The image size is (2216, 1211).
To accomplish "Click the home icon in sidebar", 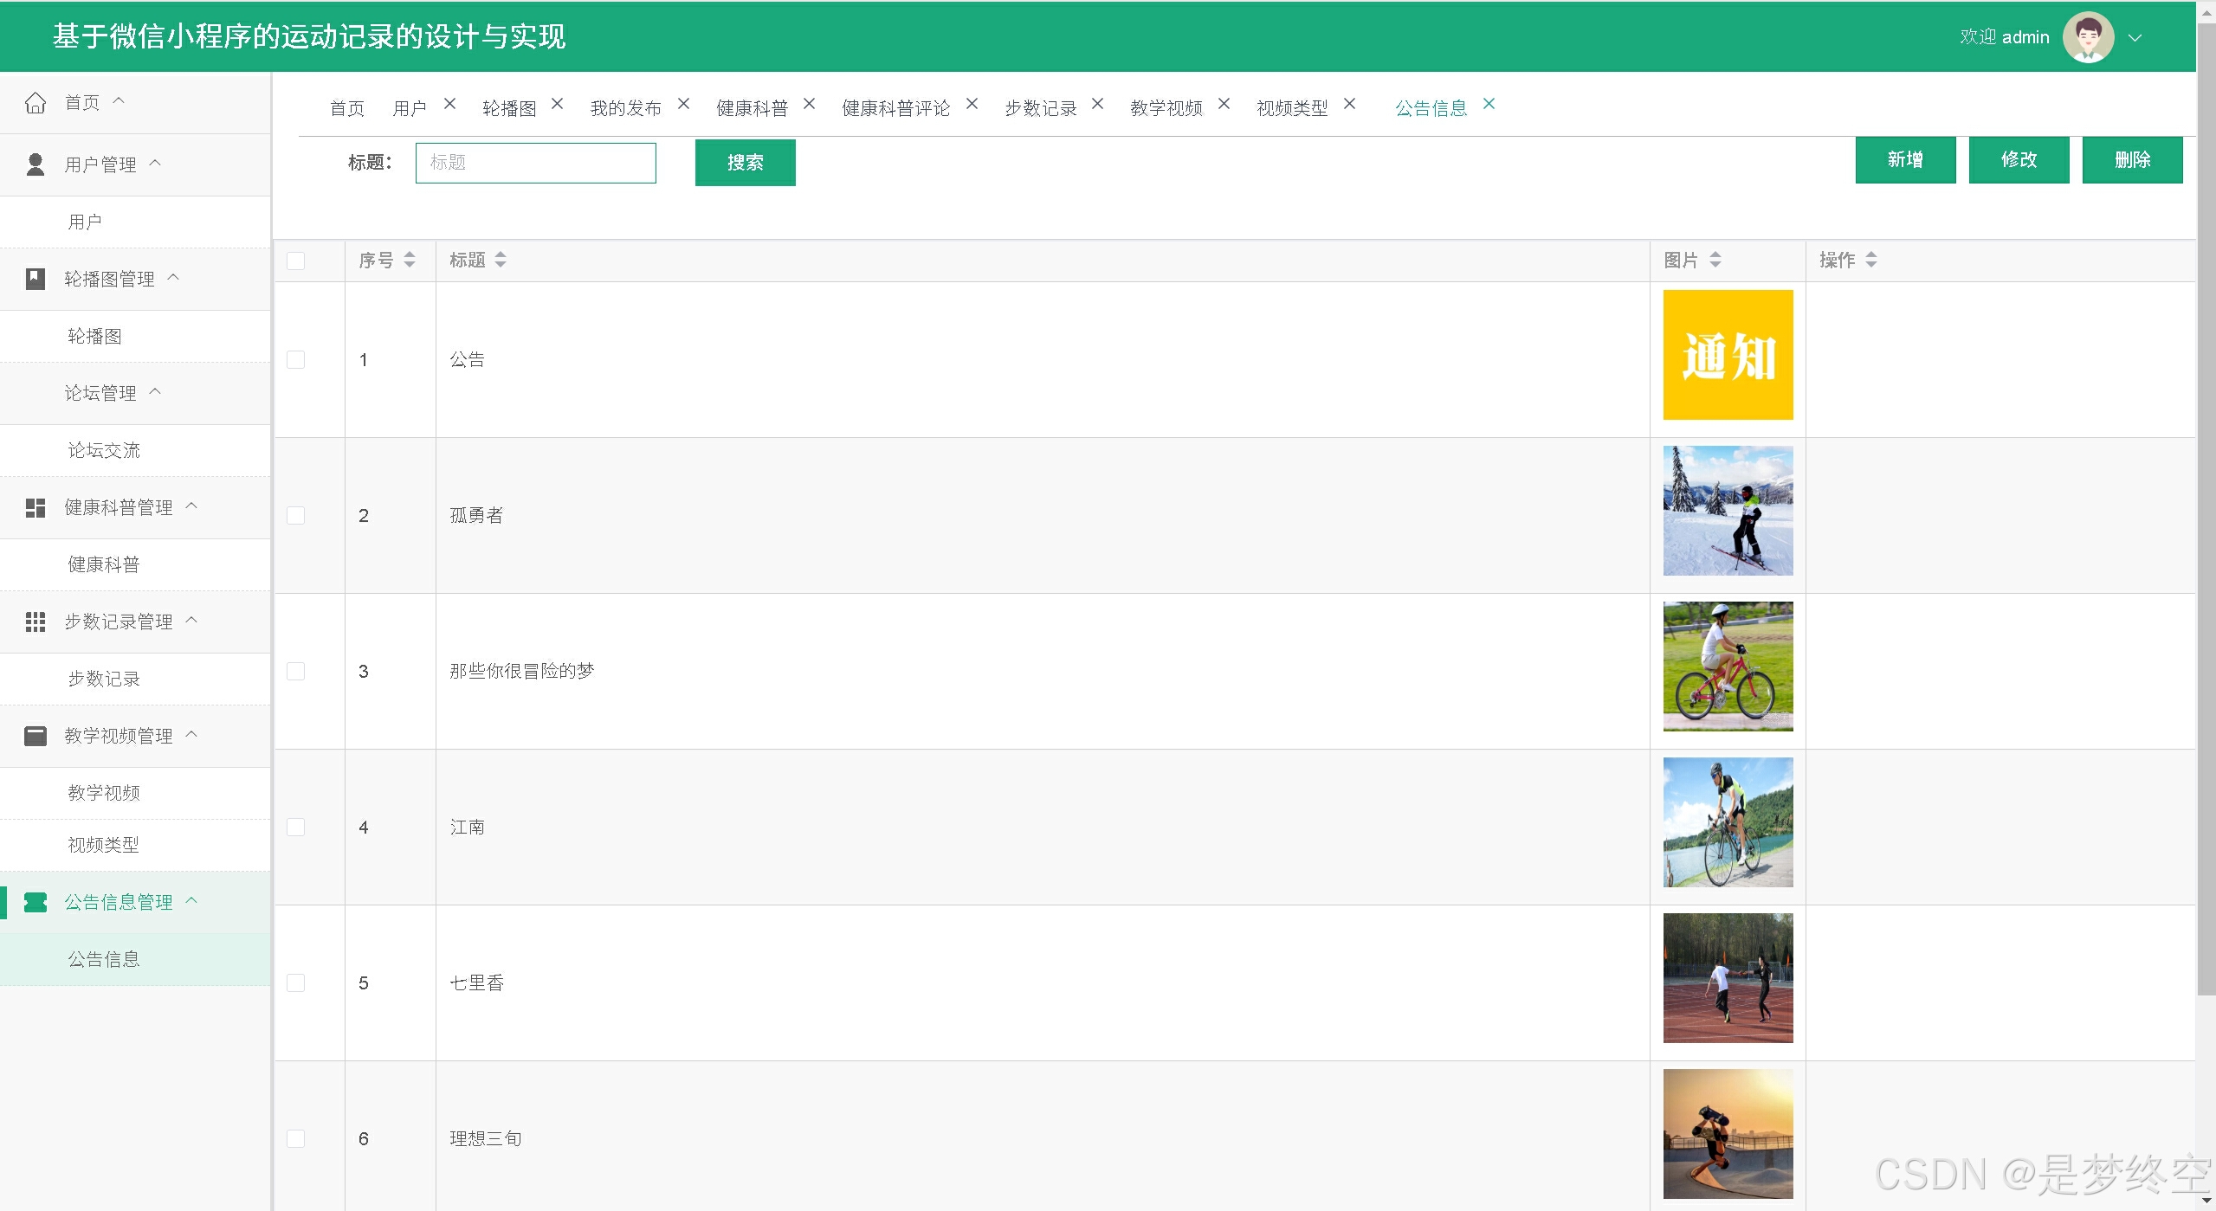I will pos(36,103).
